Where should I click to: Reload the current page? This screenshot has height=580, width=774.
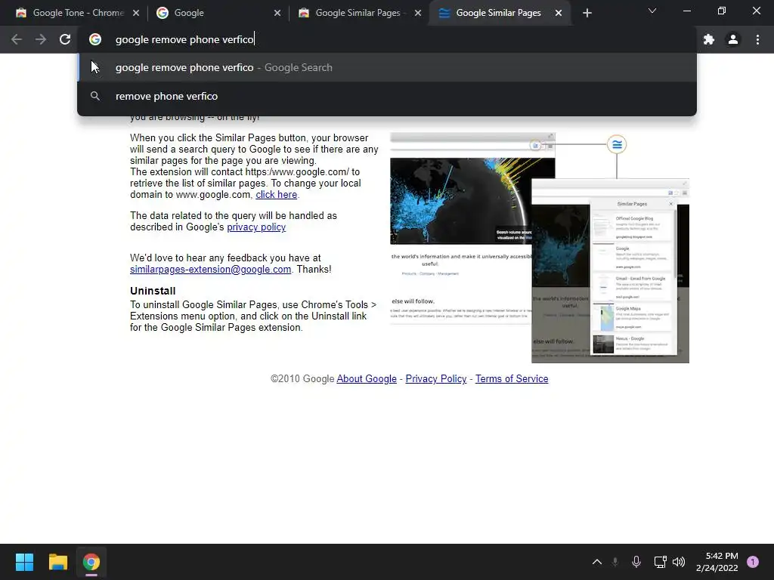(x=65, y=39)
